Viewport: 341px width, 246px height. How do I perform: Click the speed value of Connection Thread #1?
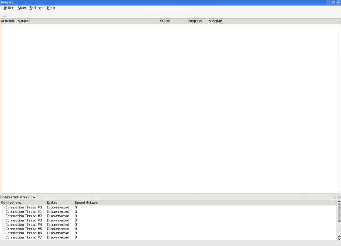(x=76, y=212)
